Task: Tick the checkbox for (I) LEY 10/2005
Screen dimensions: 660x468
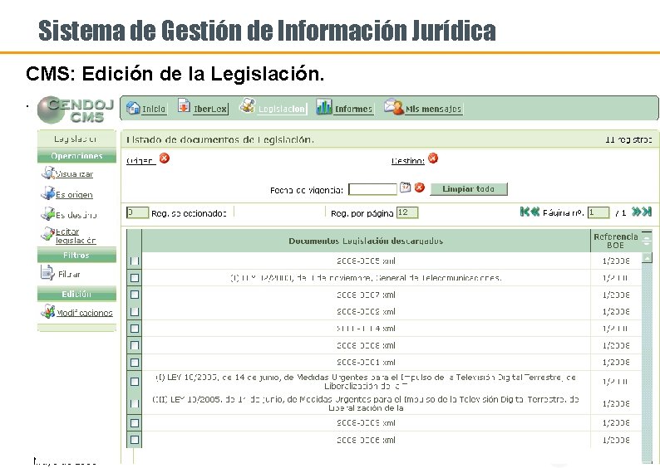Action: click(x=135, y=382)
